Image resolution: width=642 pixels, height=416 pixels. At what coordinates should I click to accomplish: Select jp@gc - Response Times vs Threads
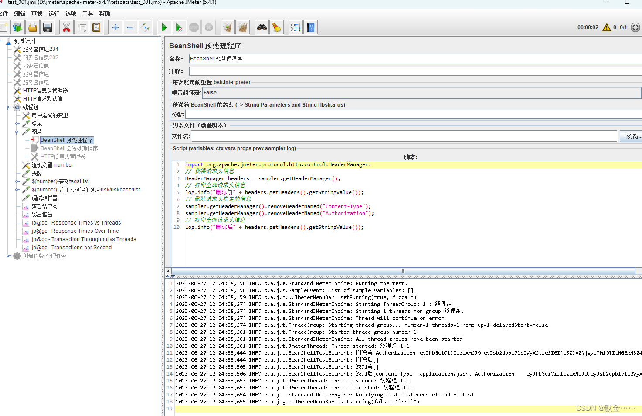tap(76, 223)
